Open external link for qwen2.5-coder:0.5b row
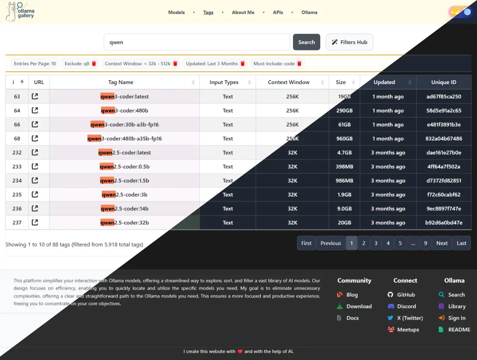This screenshot has width=477, height=360. [35, 166]
